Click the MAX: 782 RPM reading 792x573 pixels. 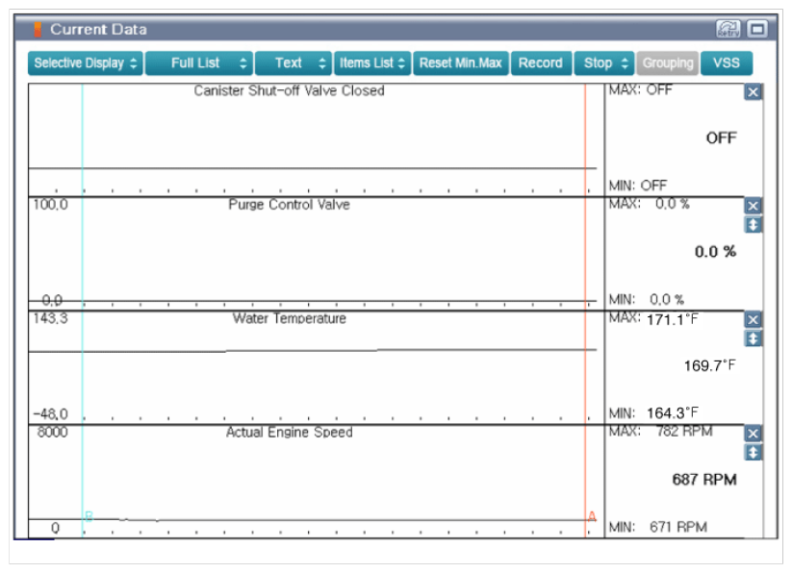coord(661,432)
